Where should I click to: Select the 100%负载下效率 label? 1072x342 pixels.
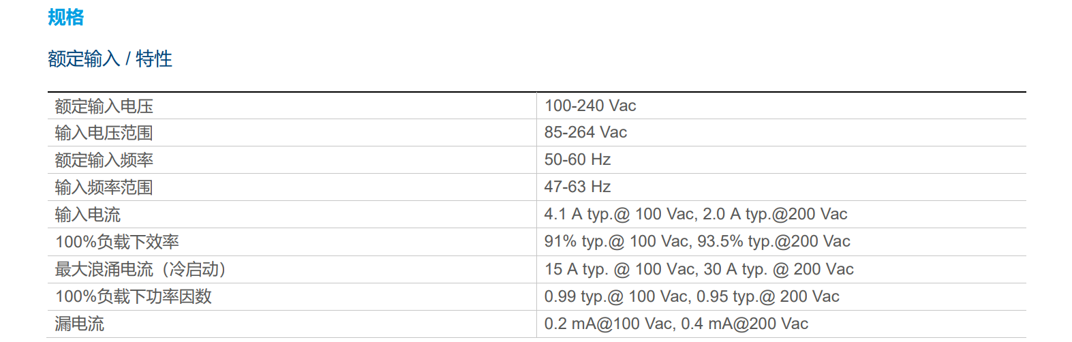coord(117,242)
